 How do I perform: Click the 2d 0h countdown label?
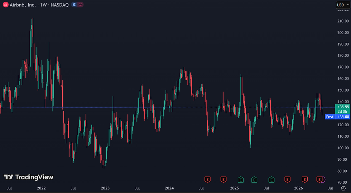coord(342,112)
